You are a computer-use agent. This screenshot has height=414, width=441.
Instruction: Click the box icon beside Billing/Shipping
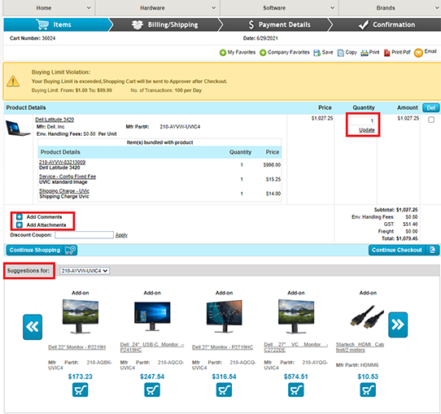[138, 24]
